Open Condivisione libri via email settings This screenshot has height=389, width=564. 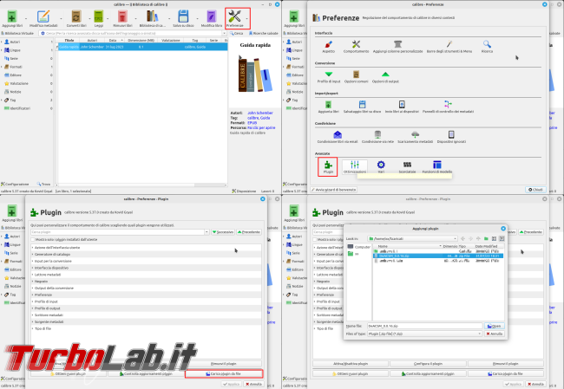click(x=338, y=137)
